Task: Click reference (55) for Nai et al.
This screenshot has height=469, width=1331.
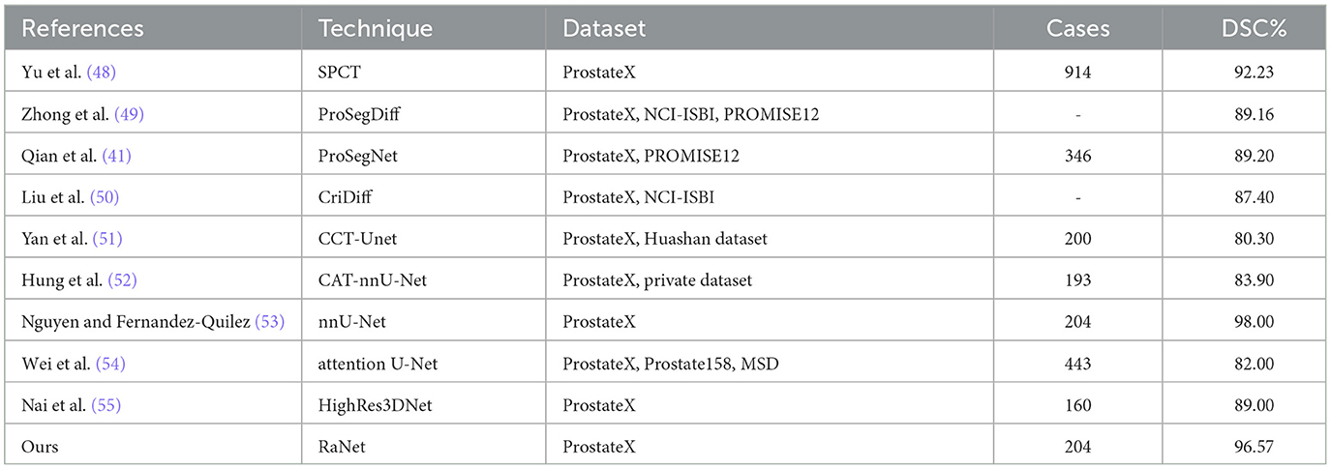Action: coord(105,404)
